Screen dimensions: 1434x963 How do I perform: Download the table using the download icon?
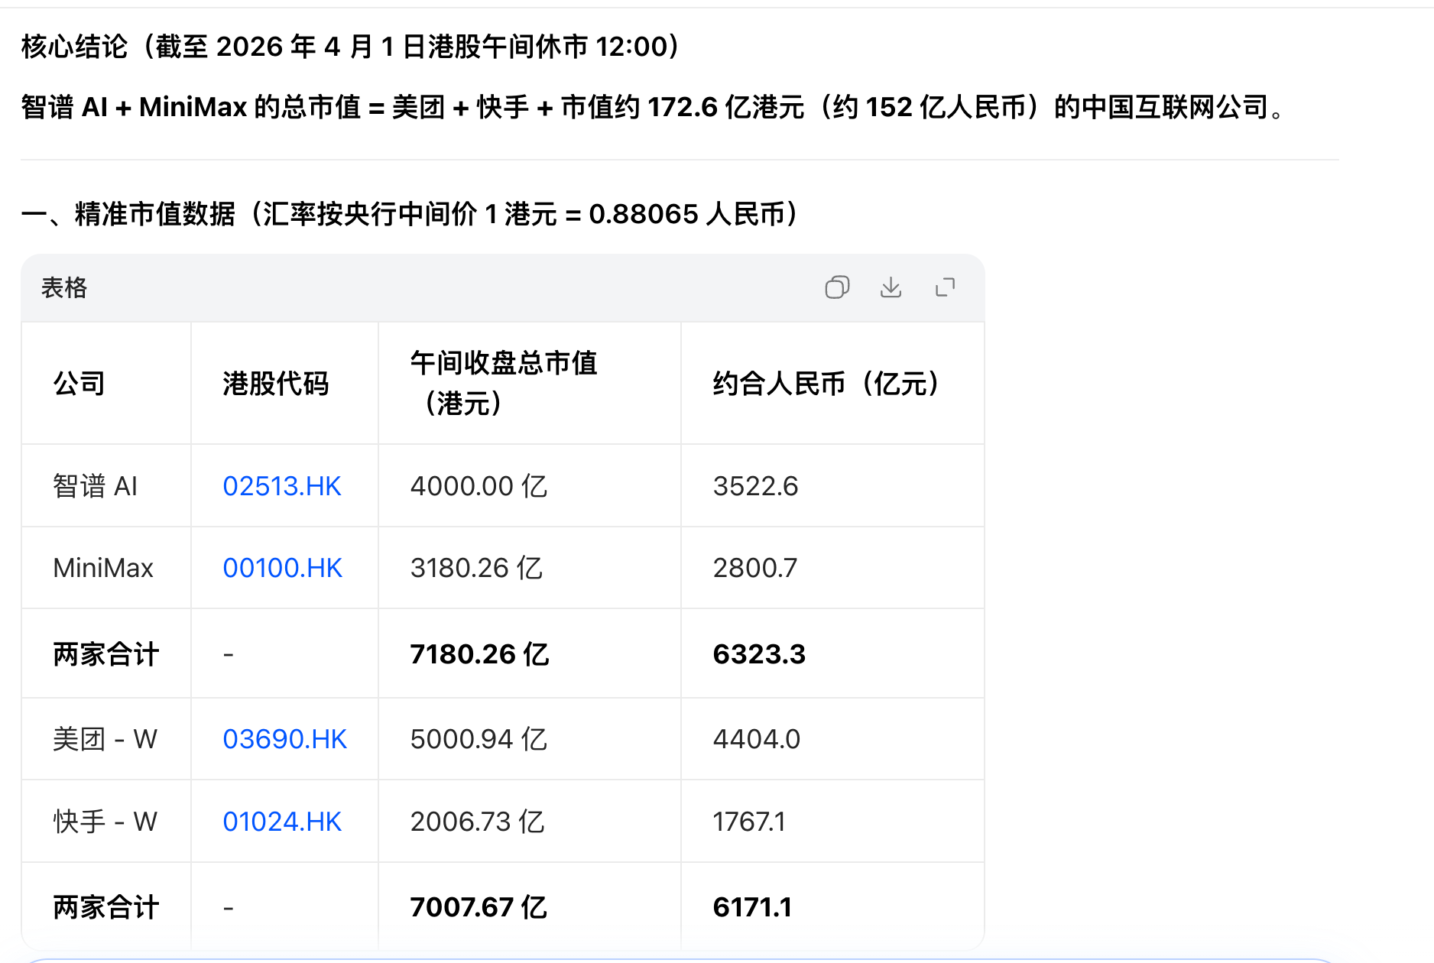[x=891, y=287]
